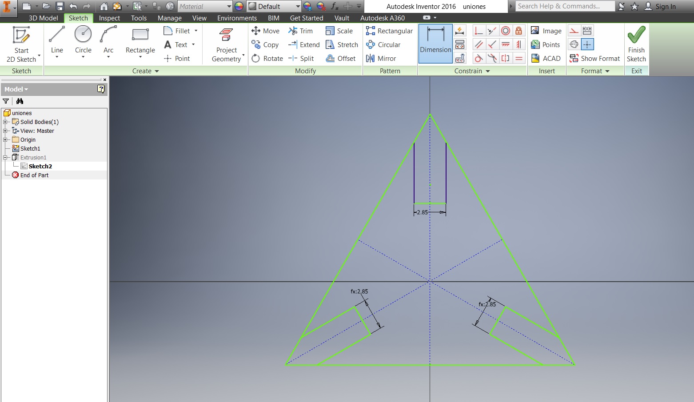The height and width of the screenshot is (402, 694).
Task: Toggle Driven Dimension format
Action: pyautogui.click(x=587, y=31)
